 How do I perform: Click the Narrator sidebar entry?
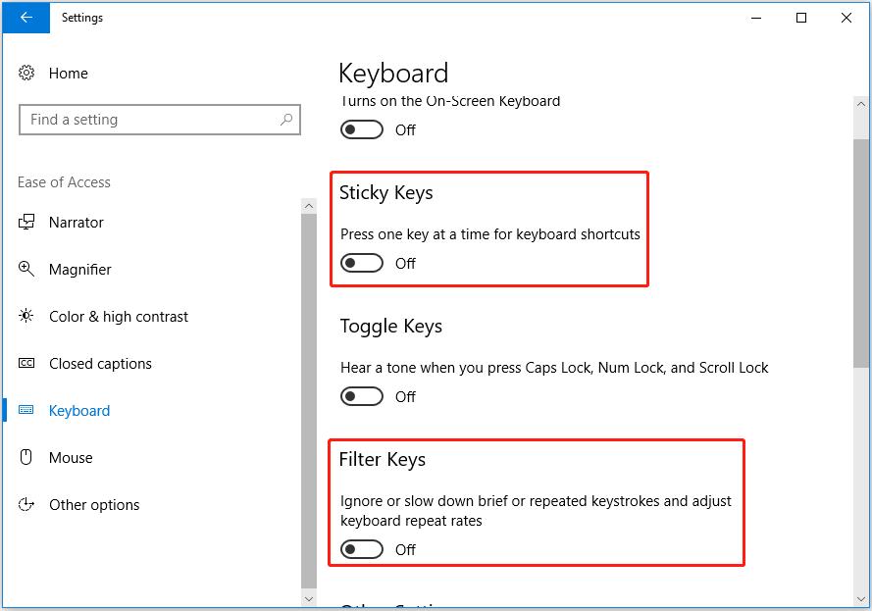(x=76, y=223)
